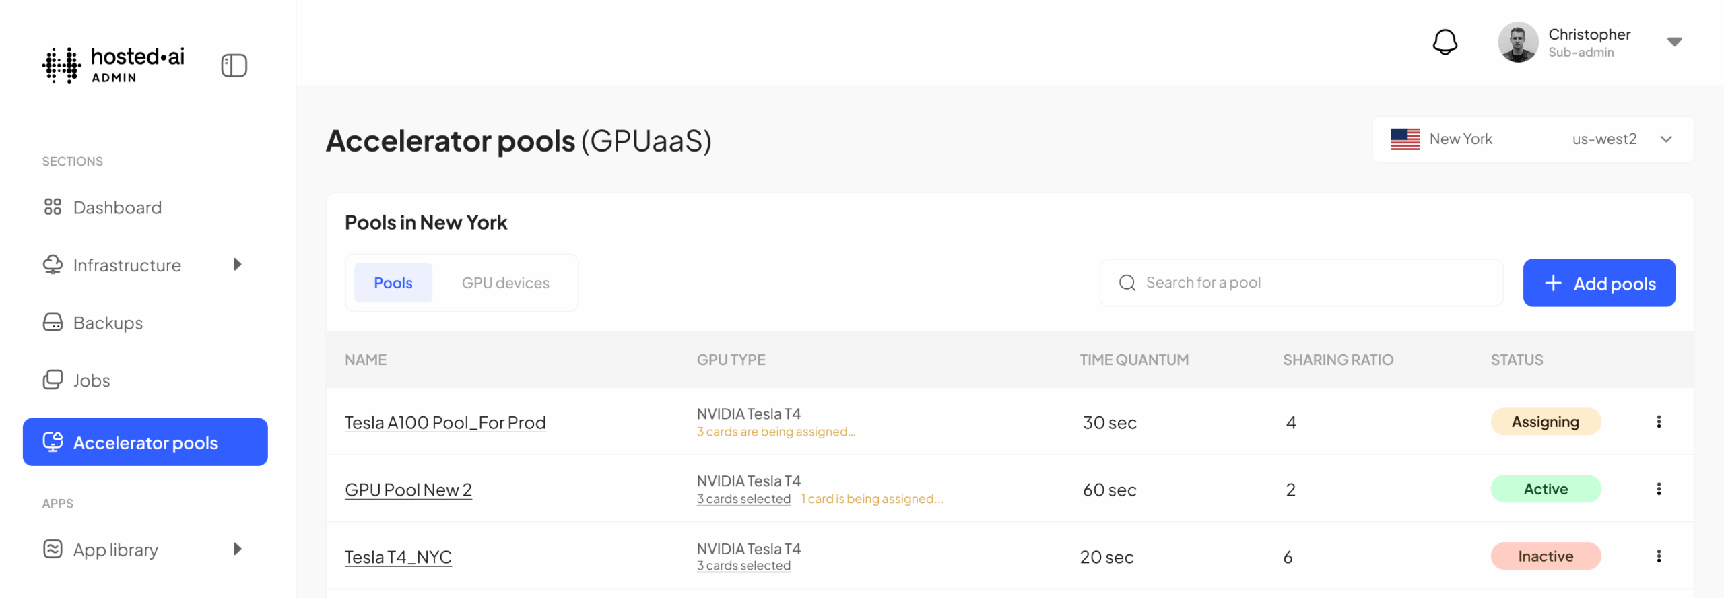The height and width of the screenshot is (598, 1724).
Task: Open the Backups section
Action: 108,323
